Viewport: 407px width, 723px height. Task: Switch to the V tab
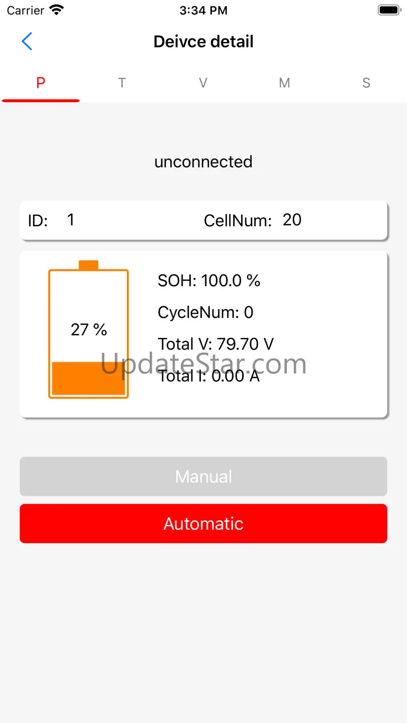coord(203,83)
